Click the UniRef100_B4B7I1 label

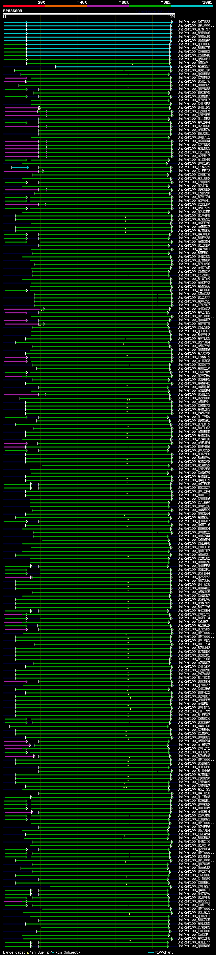(x=194, y=138)
